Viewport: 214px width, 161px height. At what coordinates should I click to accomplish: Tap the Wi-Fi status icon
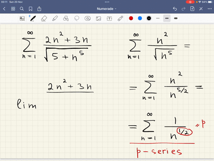(200, 2)
